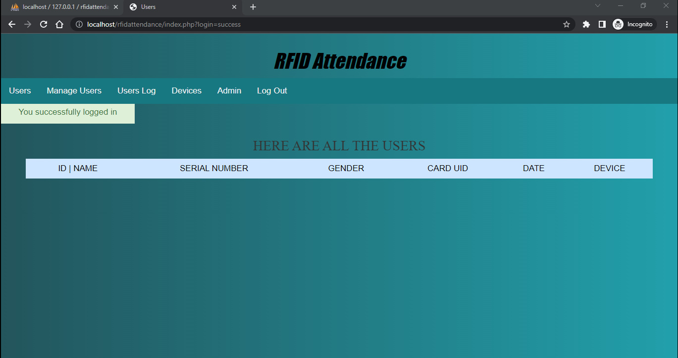Click the RFID Attendance title heading

(340, 61)
